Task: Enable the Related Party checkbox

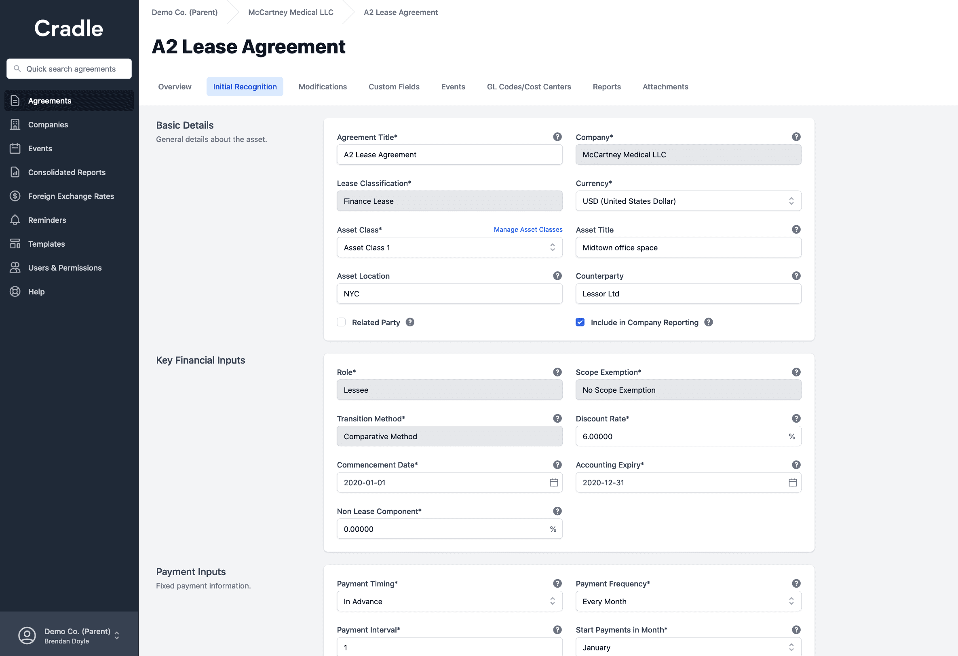Action: [x=341, y=322]
